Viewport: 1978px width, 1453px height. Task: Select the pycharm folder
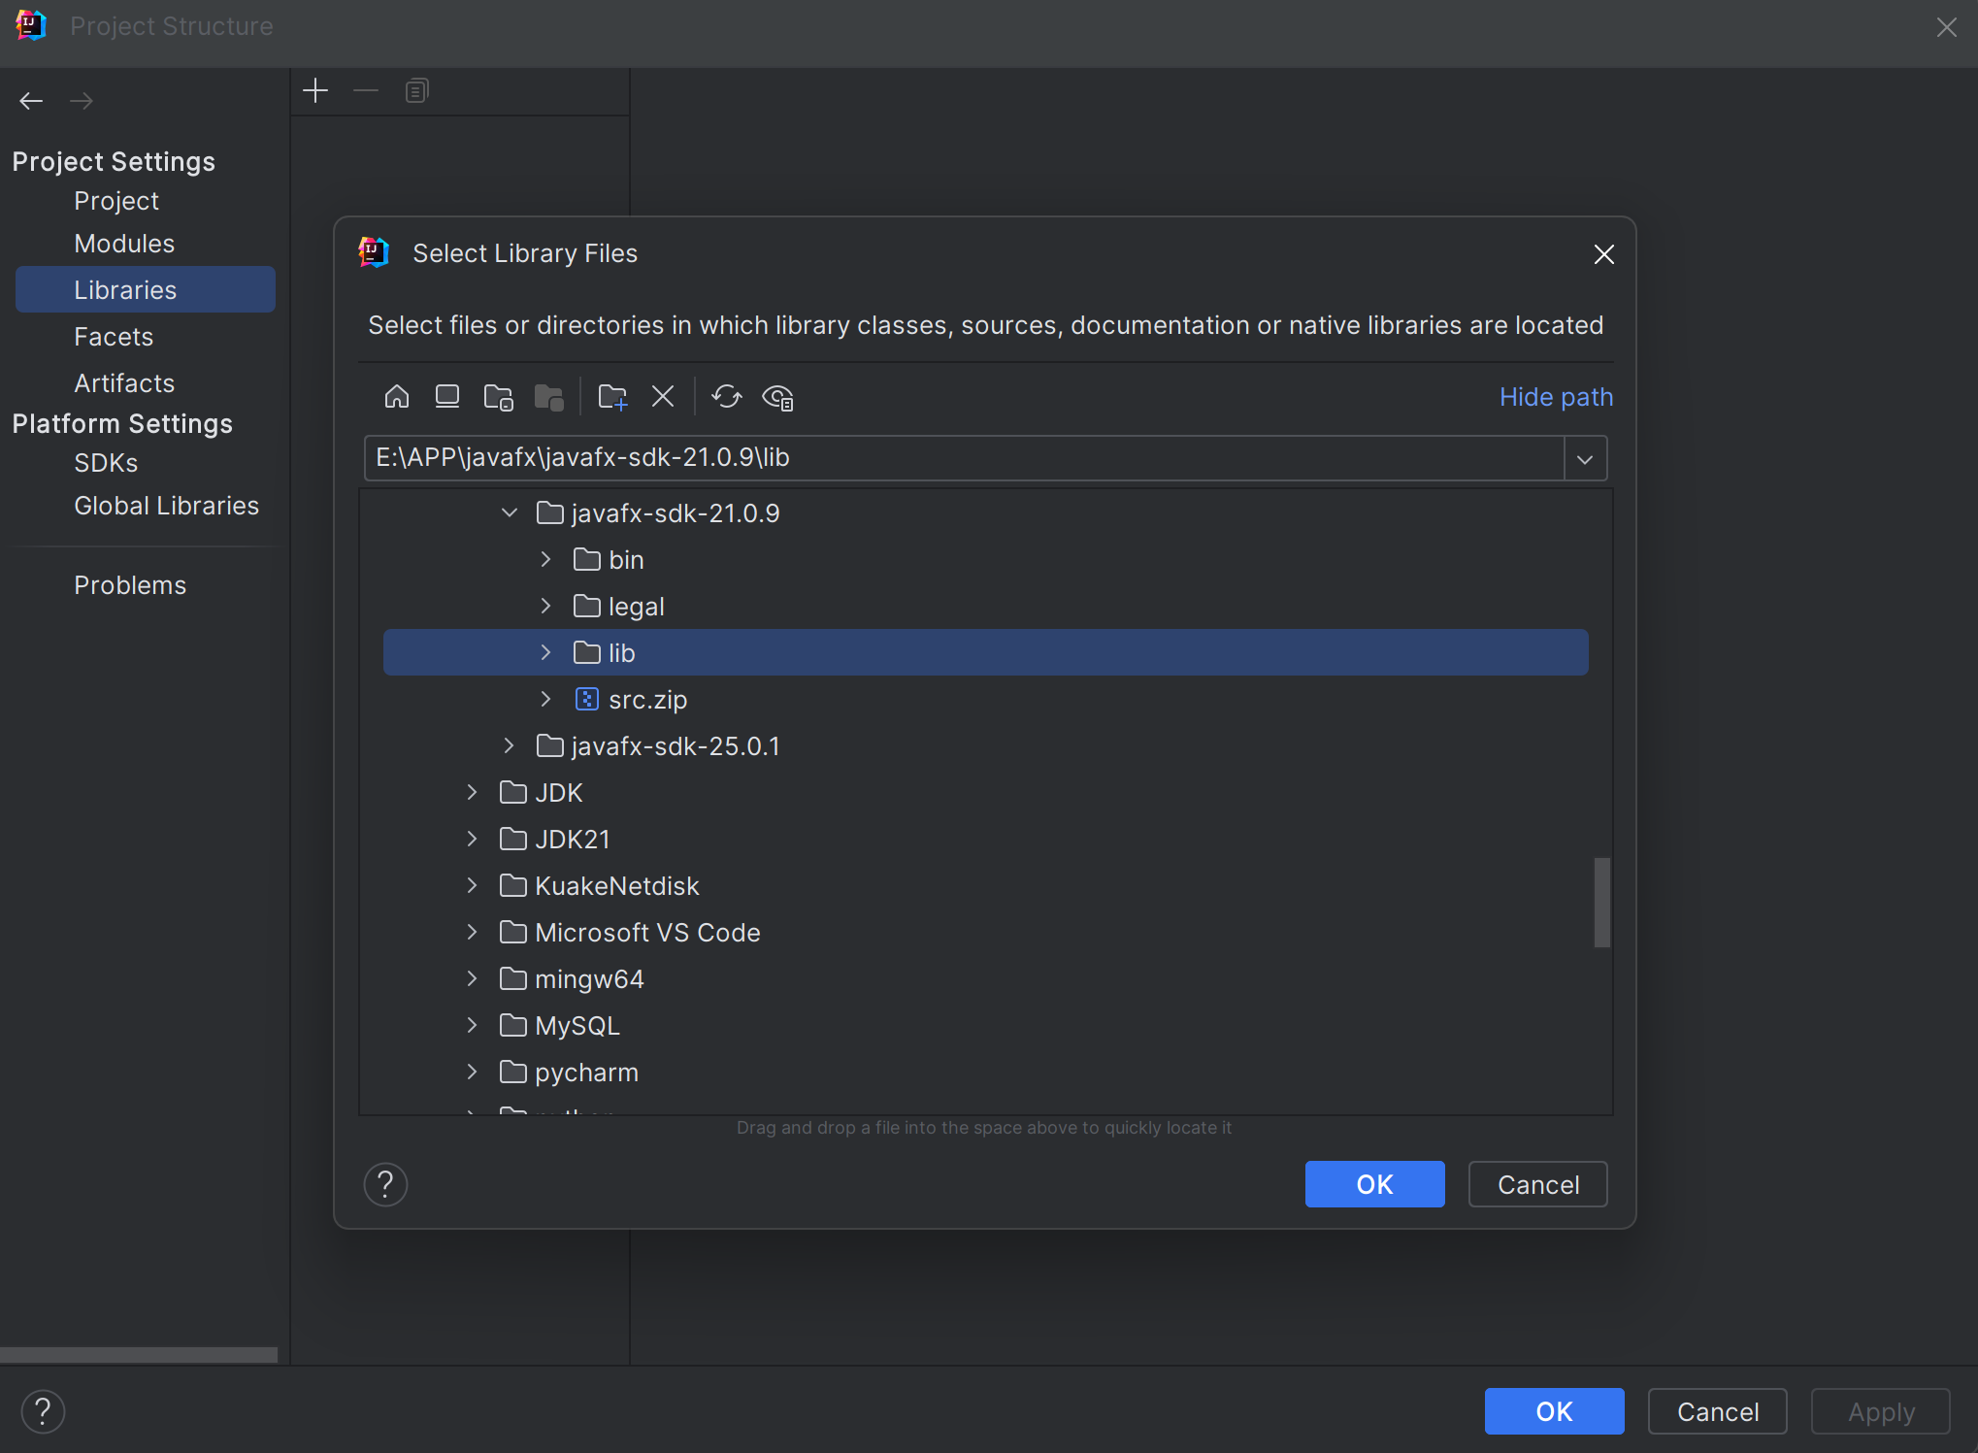pyautogui.click(x=986, y=1072)
